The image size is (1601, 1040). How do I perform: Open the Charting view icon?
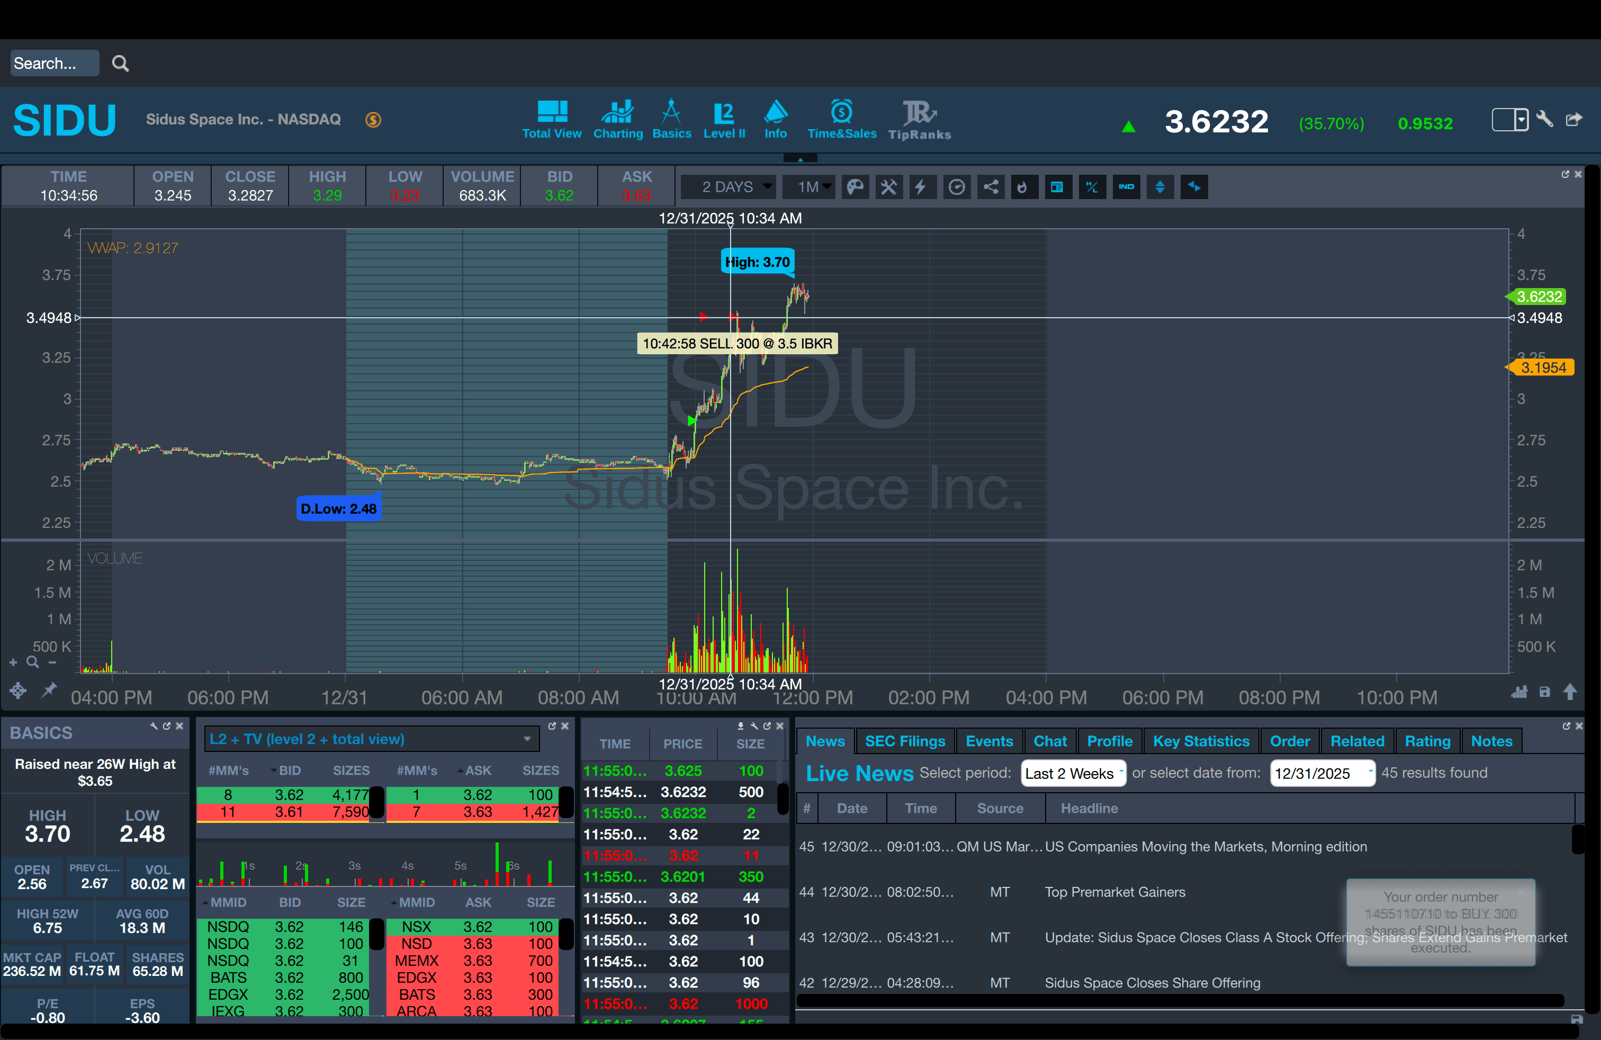pyautogui.click(x=617, y=120)
